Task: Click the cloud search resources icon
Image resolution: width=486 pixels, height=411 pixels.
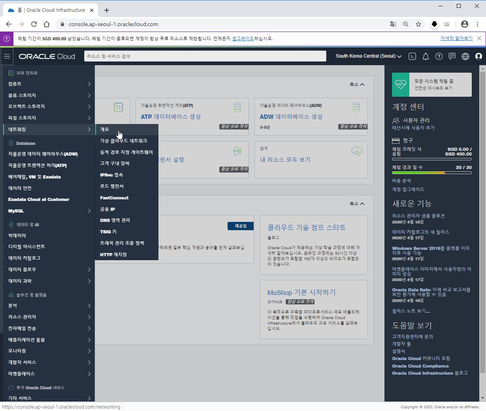Action: tap(356, 151)
